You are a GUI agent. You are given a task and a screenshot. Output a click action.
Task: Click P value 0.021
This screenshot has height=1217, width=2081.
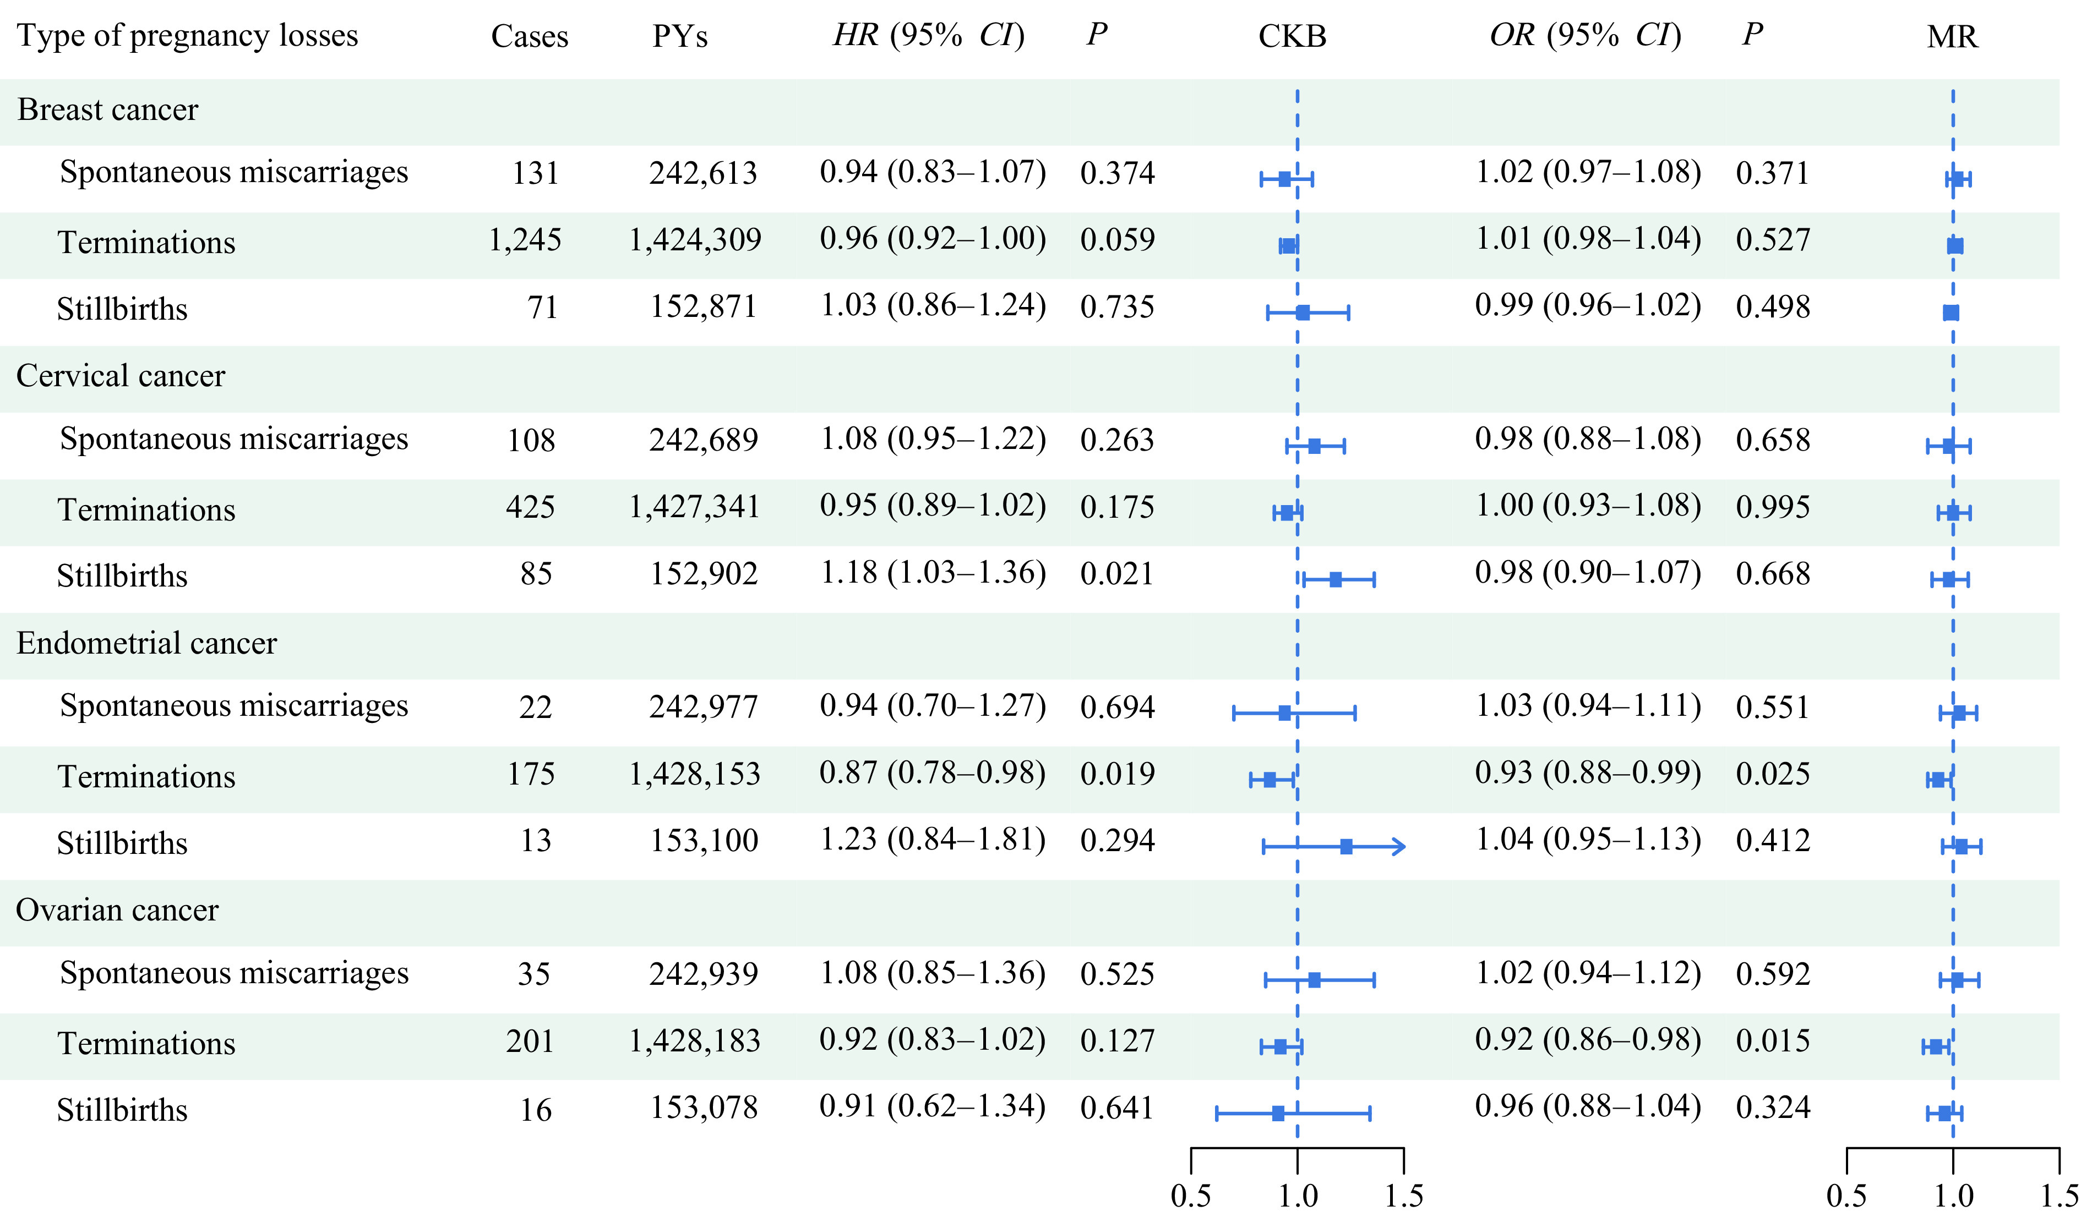coord(1118,574)
